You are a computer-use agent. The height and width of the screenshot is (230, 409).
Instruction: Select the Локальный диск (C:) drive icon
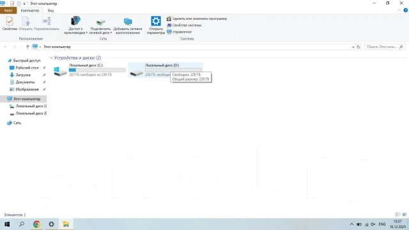tap(60, 71)
